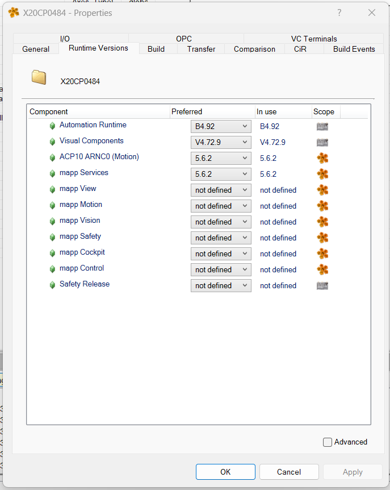The height and width of the screenshot is (490, 390).
Task: Open the VC Terminals tab
Action: 314,39
